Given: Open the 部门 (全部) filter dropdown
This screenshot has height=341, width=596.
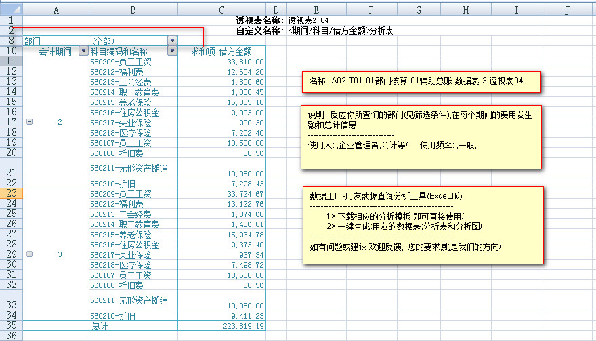Looking at the screenshot, I should click(172, 41).
